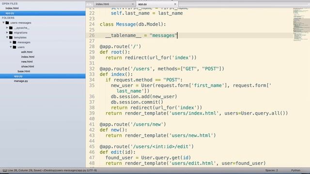This screenshot has height=174, width=310.
Task: Click the def root(): line
Action: (115, 52)
